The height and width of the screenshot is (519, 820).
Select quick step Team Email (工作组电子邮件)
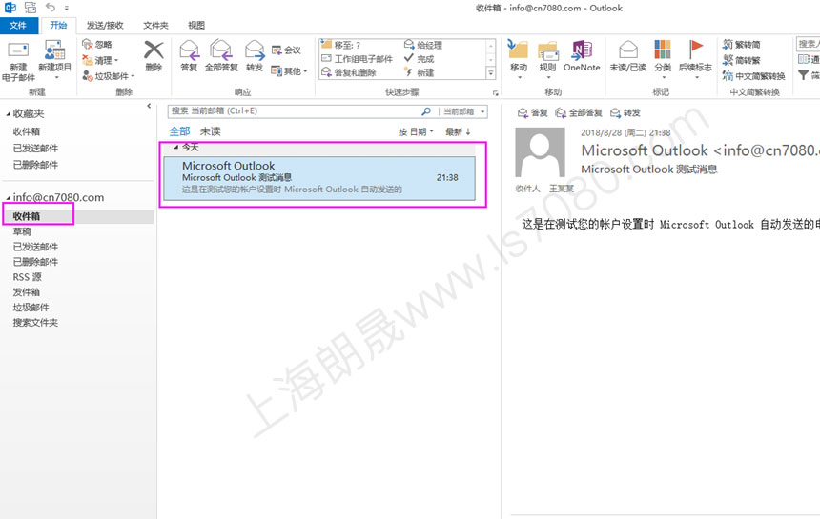(357, 58)
